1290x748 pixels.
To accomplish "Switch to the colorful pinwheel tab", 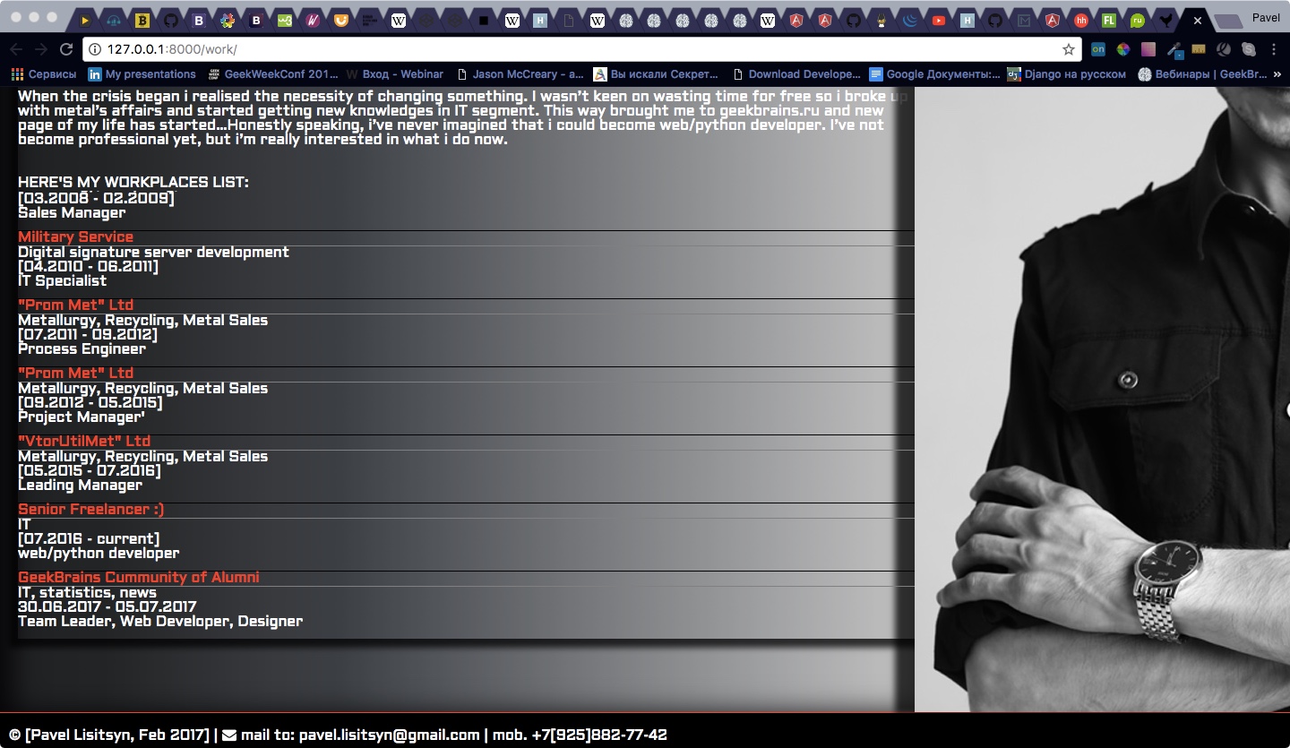I will (228, 20).
